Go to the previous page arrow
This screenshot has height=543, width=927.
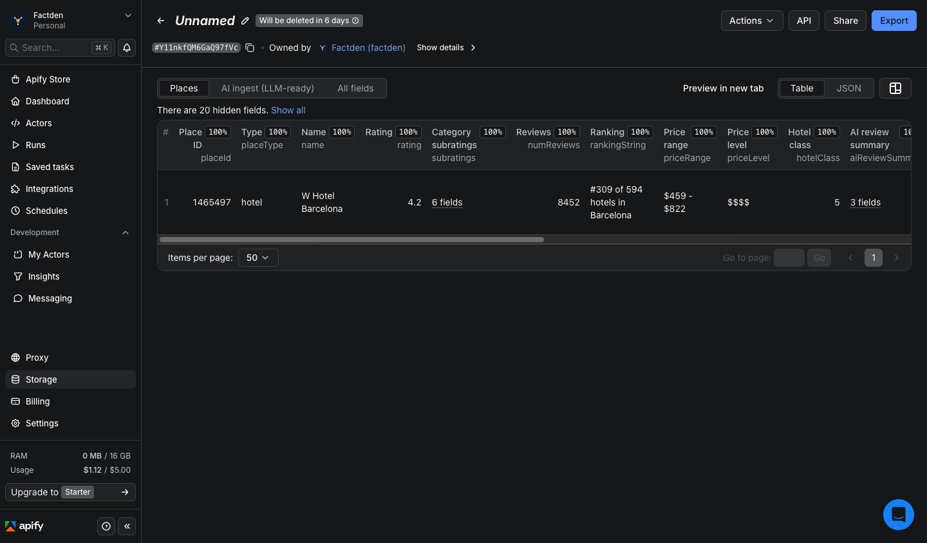click(x=850, y=258)
